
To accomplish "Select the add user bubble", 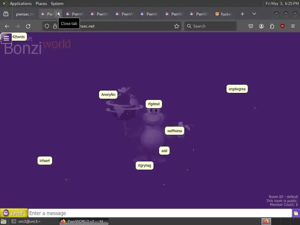I will point(164,151).
